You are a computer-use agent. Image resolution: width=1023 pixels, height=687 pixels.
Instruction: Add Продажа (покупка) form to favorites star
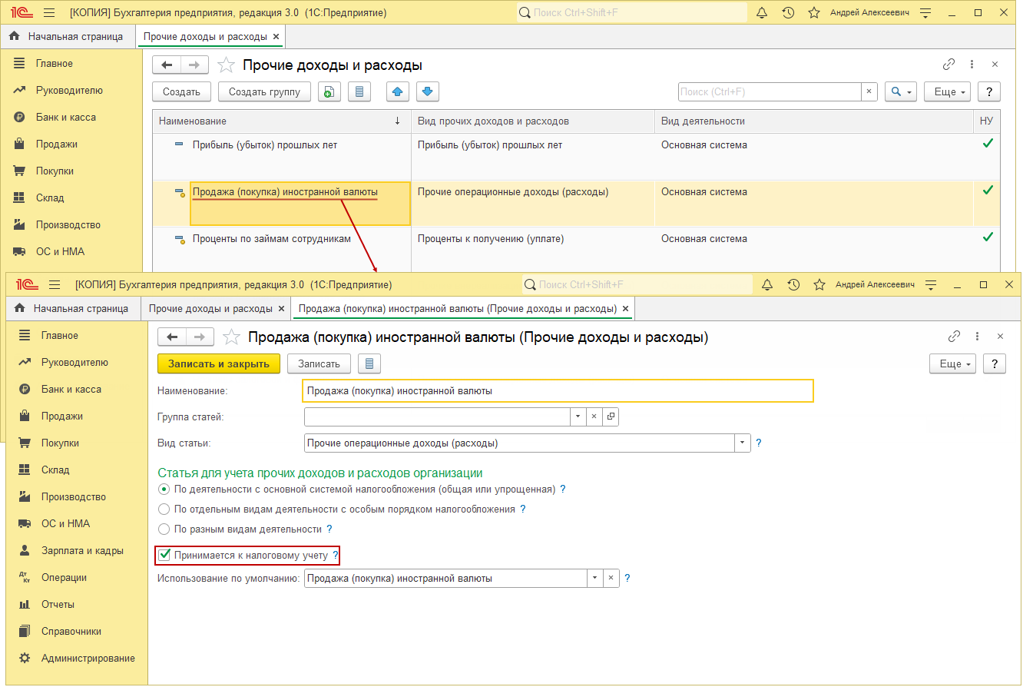230,337
